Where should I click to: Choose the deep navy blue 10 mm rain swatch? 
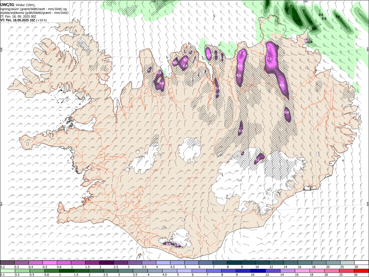coord(258,271)
